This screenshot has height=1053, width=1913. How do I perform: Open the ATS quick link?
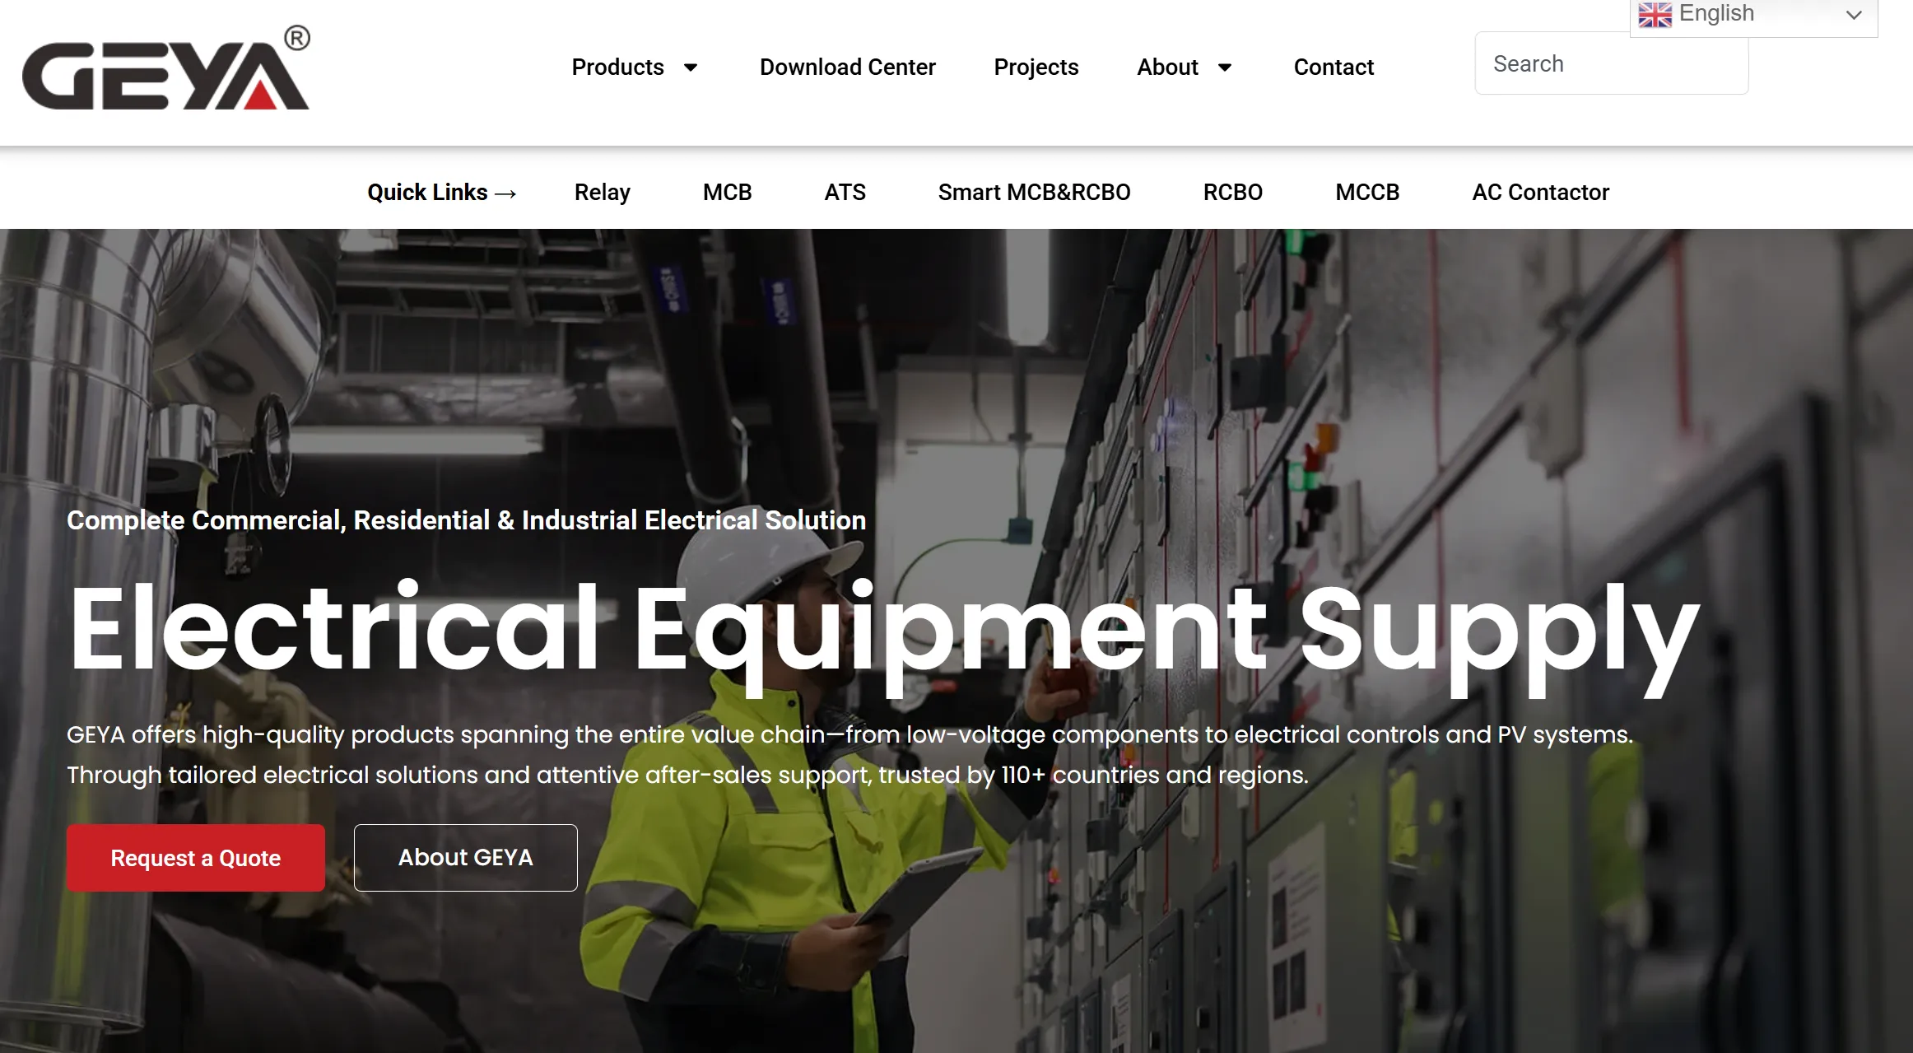[845, 192]
